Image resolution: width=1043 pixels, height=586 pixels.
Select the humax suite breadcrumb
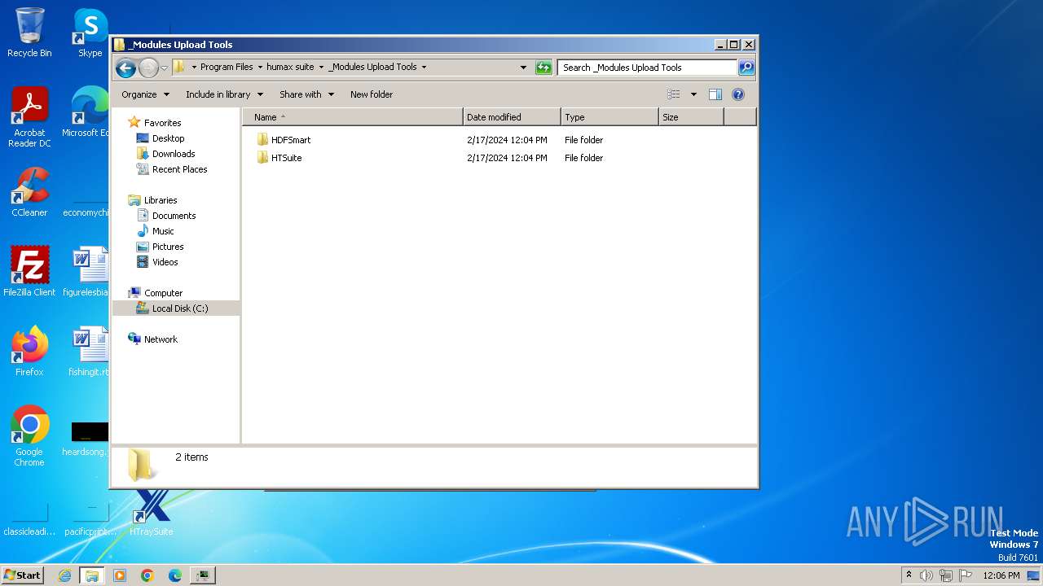[290, 67]
